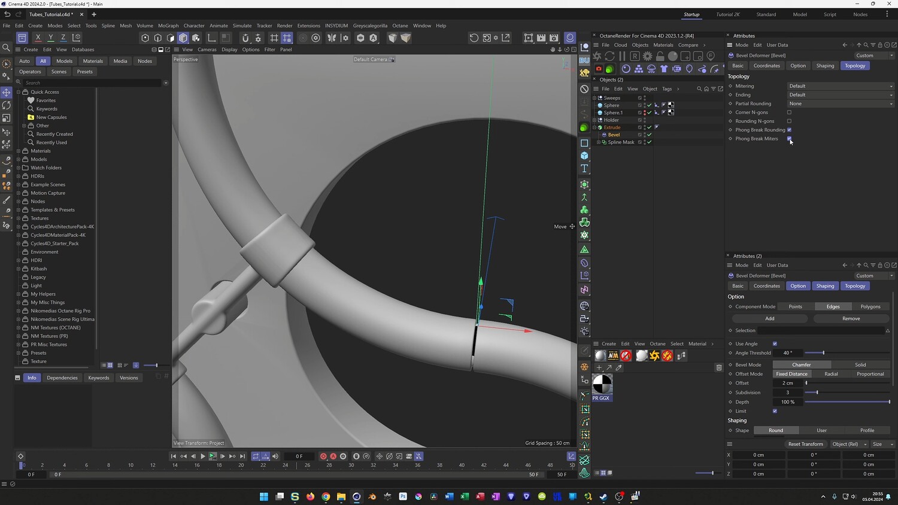Set Offset Mode to Proportional
The image size is (898, 505).
pos(870,374)
